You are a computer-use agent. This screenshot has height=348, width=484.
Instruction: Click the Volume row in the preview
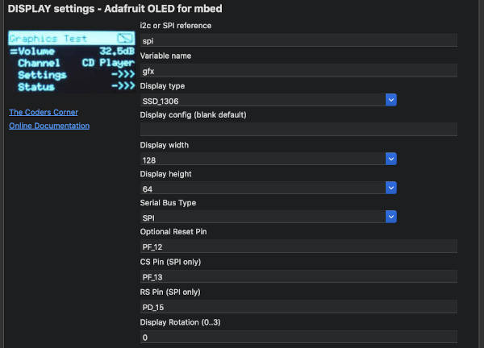point(72,52)
